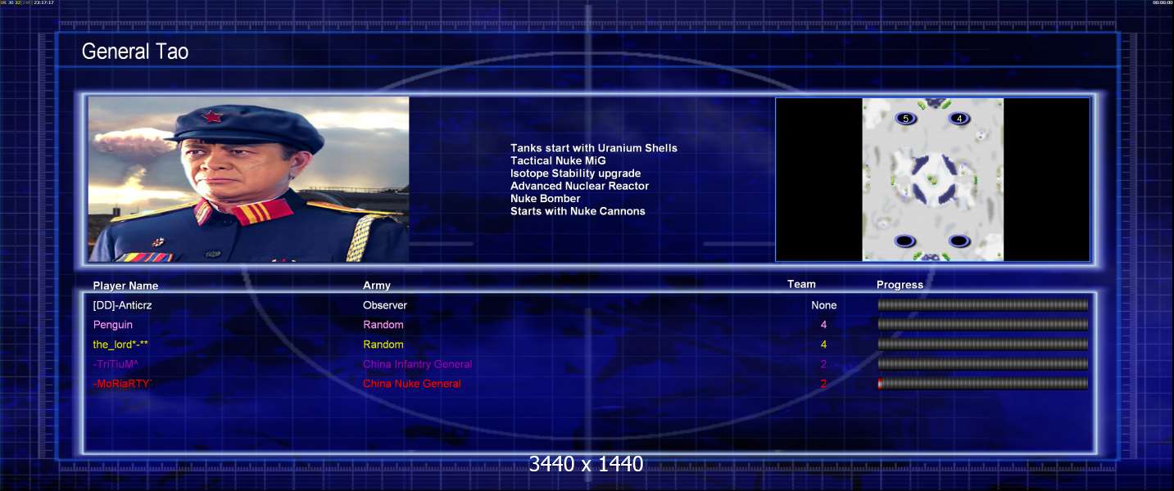Click the Army column header
The height and width of the screenshot is (491, 1174).
pos(377,286)
